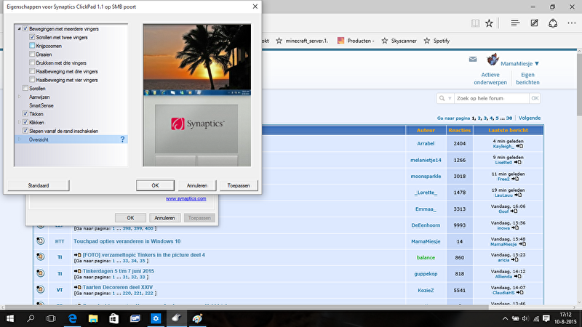Collapse Bewegingen met meerdere vingers tree
582x327 pixels.
(19, 28)
